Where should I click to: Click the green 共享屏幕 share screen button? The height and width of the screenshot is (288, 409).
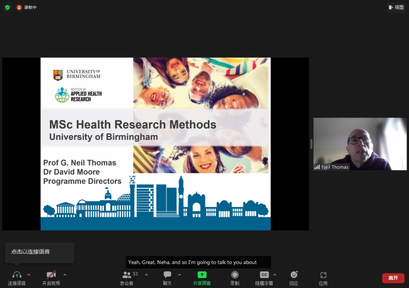tap(202, 278)
